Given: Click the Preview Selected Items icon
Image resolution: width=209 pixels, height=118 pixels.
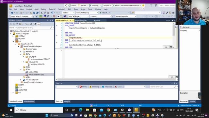Looking at the screenshot, I should pyautogui.click(x=39, y=24).
